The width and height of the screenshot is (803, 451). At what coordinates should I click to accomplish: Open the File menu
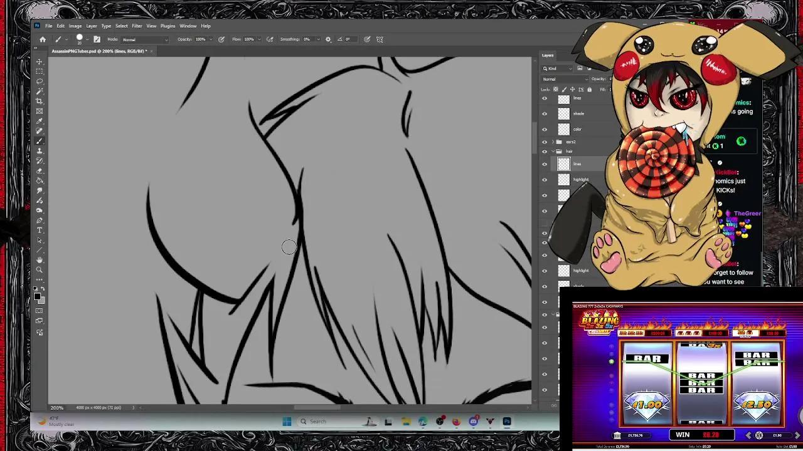click(x=49, y=26)
